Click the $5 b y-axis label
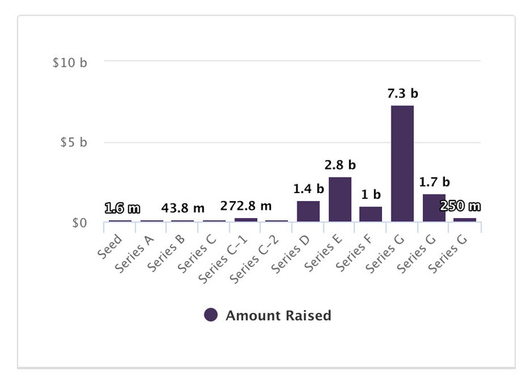 click(74, 142)
